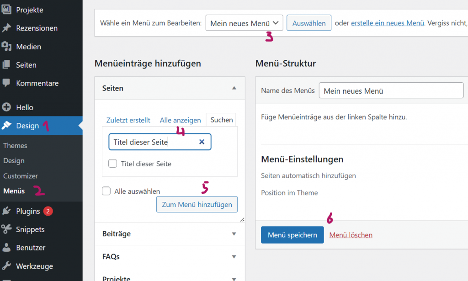Click the Plugins plug icon
Screen dimensions: 468x281
pos(6,211)
